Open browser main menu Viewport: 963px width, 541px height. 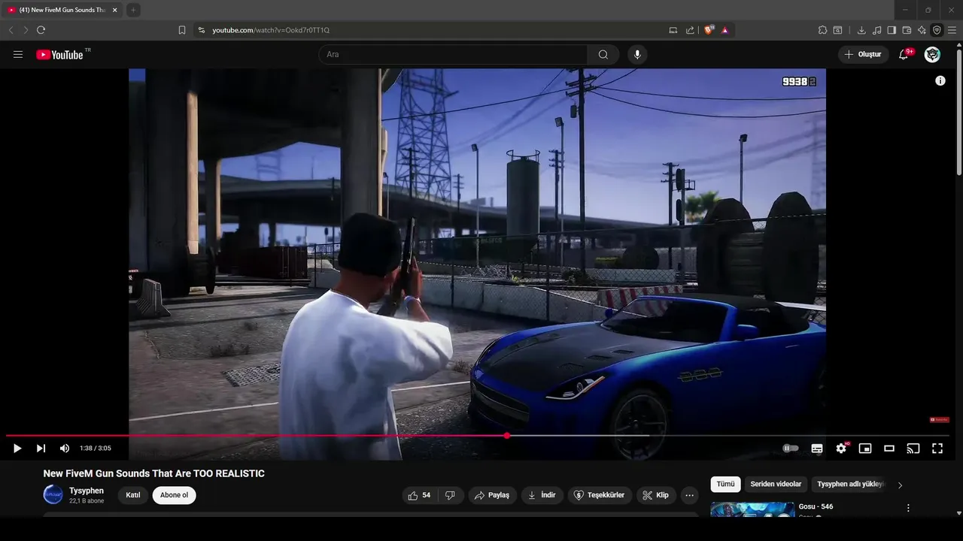pos(952,30)
